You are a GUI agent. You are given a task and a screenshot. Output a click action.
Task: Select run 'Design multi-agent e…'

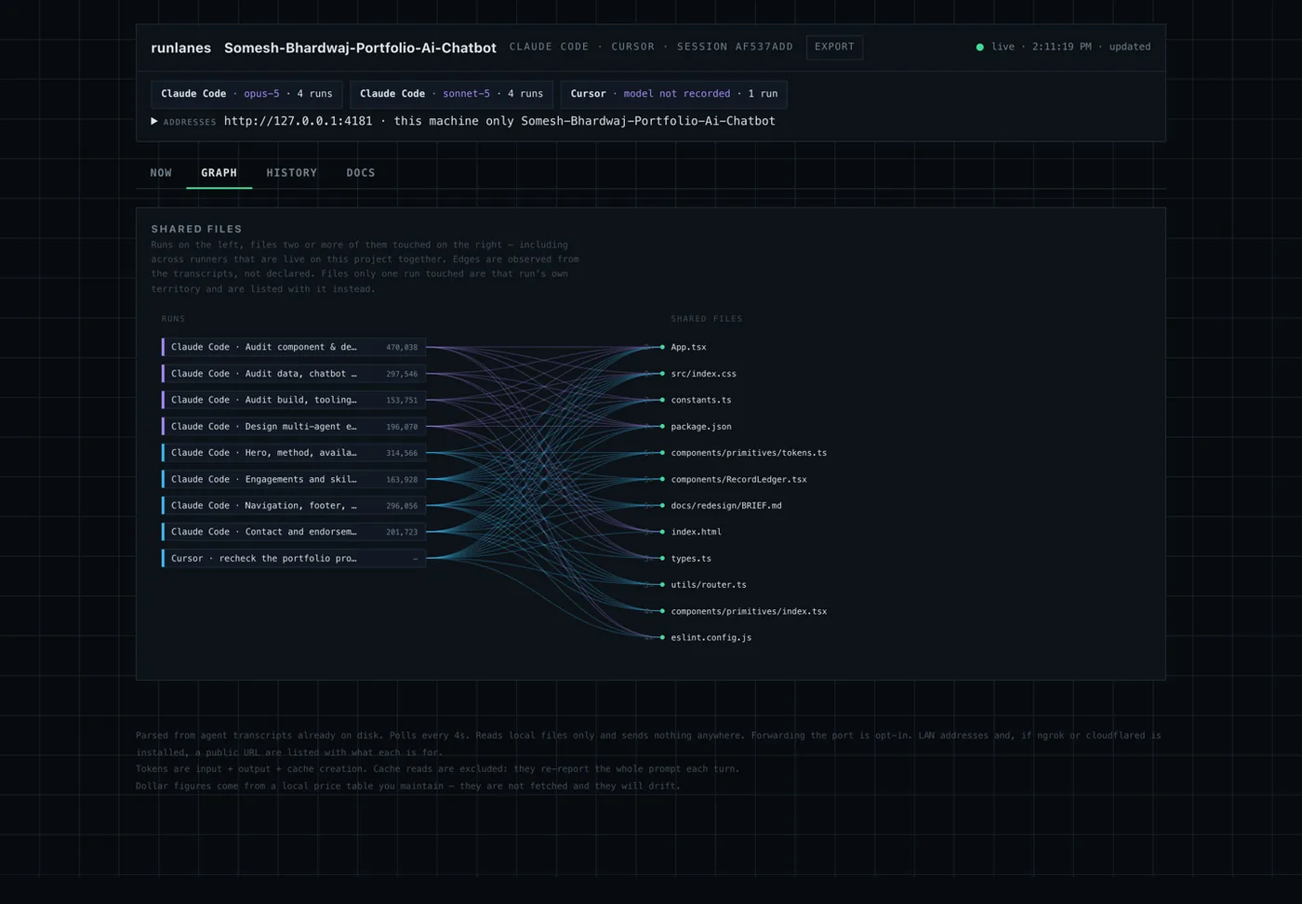294,426
